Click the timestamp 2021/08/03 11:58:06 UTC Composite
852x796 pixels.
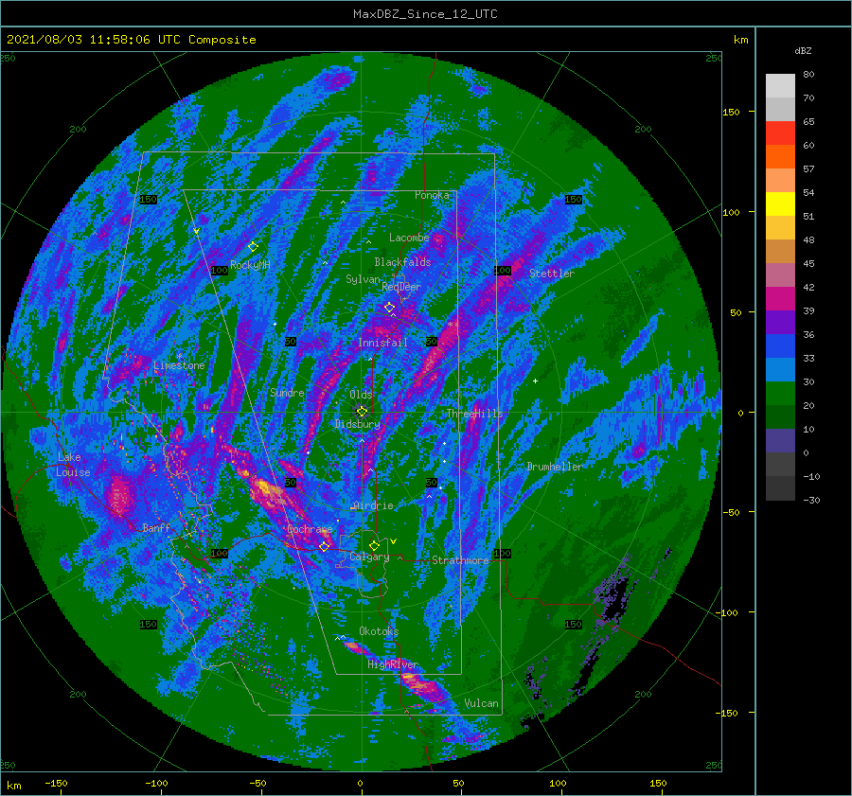[x=131, y=40]
